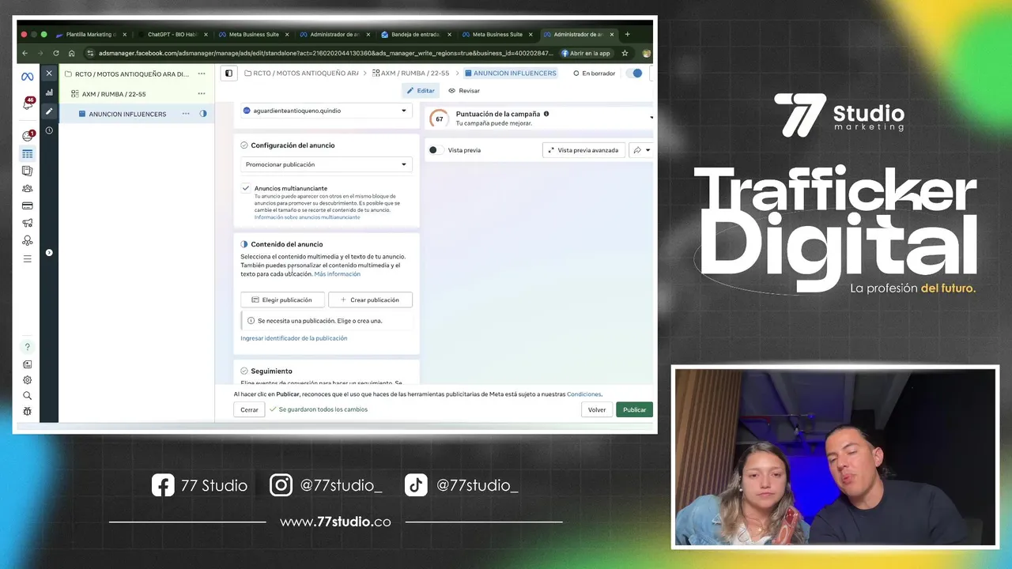This screenshot has height=569, width=1012.
Task: Close the editing panel with X icon
Action: (49, 73)
